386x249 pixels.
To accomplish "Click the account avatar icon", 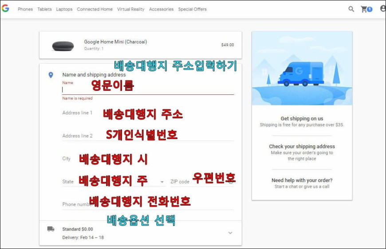I will pos(383,9).
